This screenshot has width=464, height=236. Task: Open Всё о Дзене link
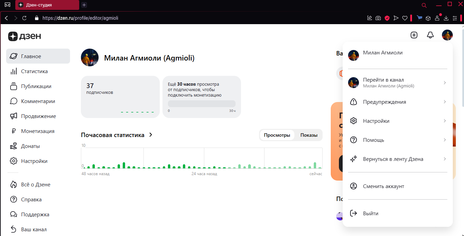(x=38, y=184)
